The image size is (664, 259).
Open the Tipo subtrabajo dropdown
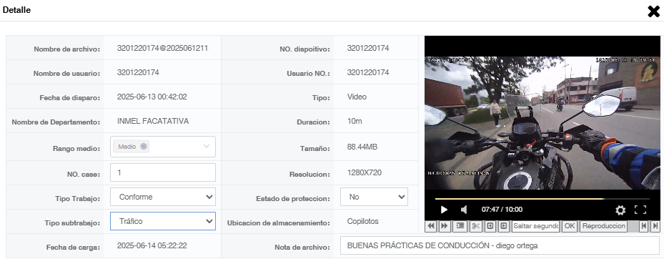pos(163,221)
